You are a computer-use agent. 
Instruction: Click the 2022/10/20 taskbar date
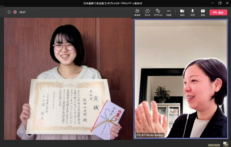tap(214, 145)
